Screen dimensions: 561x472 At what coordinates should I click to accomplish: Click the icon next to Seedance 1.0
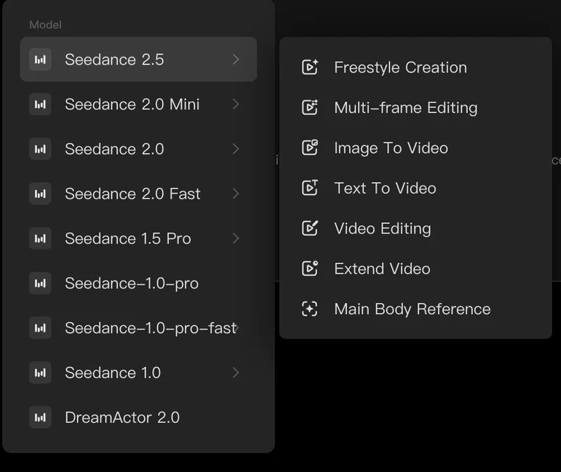40,372
